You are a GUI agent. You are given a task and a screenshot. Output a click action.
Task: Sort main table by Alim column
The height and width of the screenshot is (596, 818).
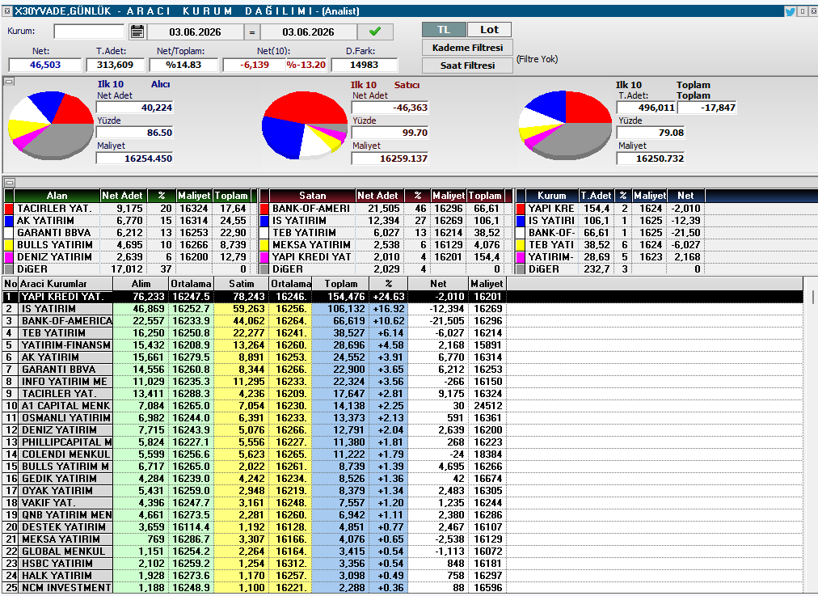[x=141, y=284]
